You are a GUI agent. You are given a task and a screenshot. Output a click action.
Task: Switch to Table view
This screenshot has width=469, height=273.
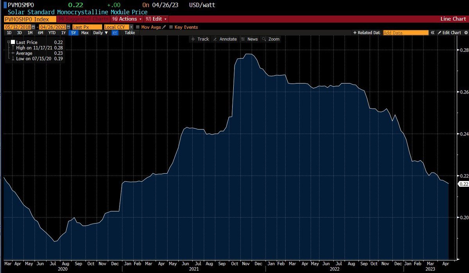[x=130, y=33]
